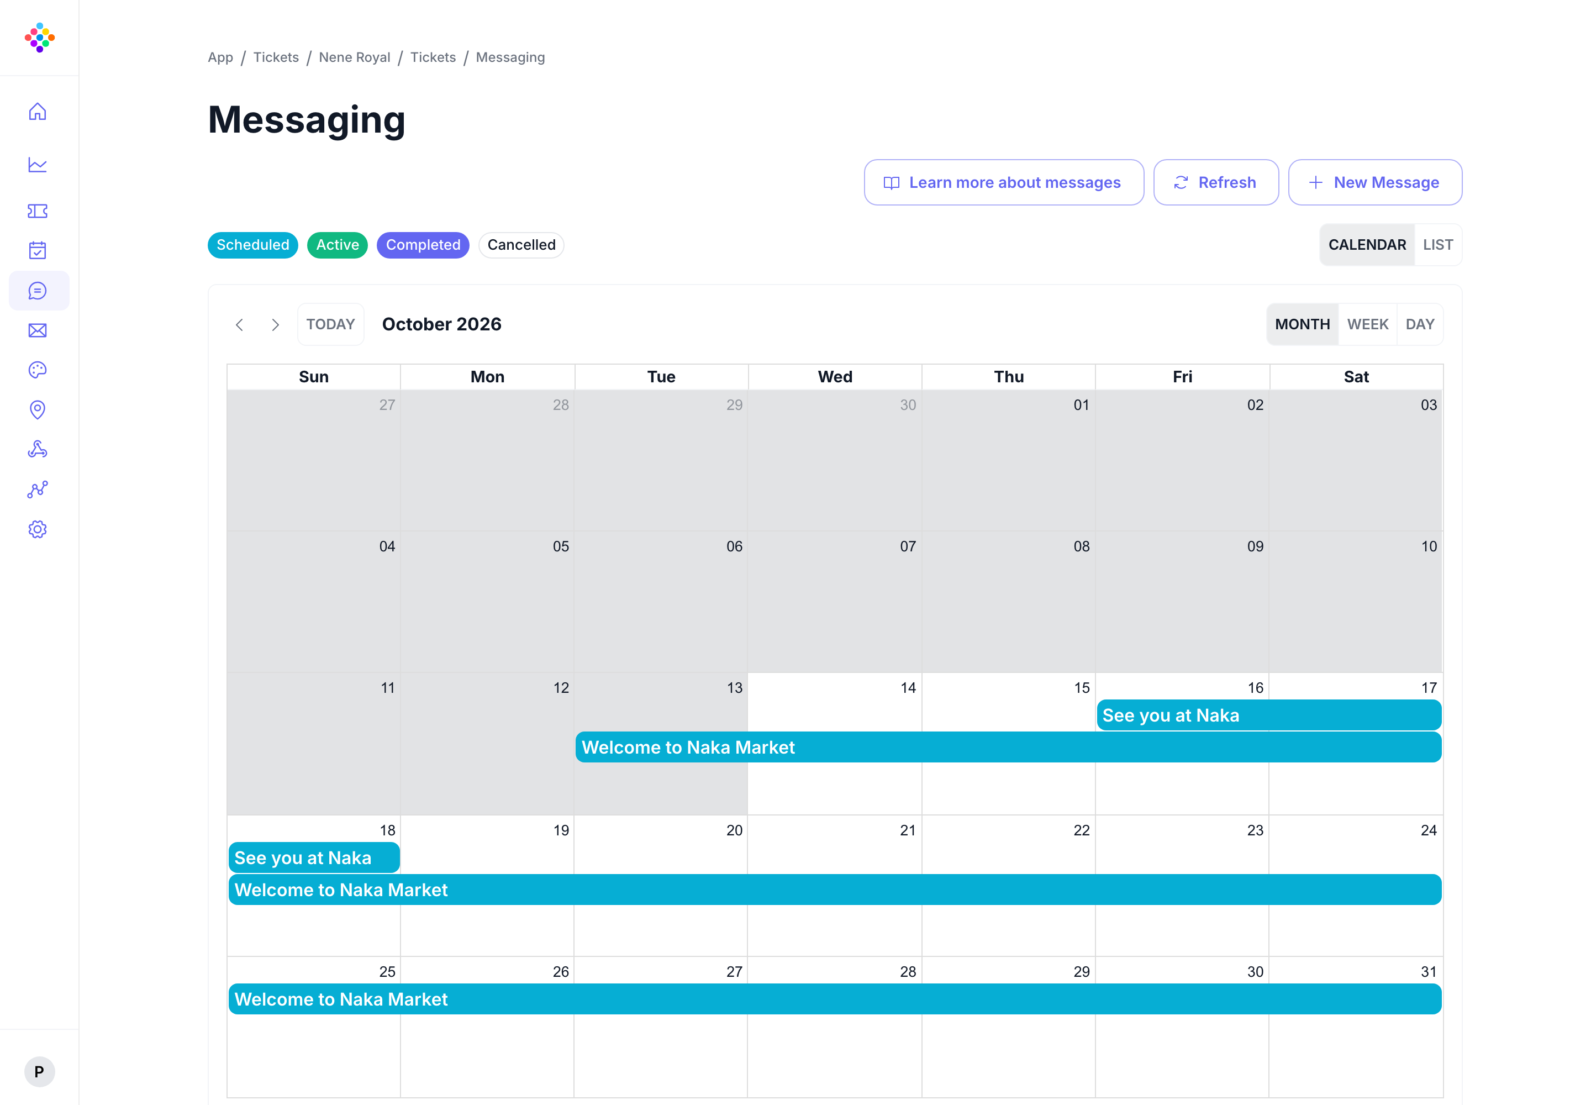Open the connected nodes graph sidebar icon

38,490
